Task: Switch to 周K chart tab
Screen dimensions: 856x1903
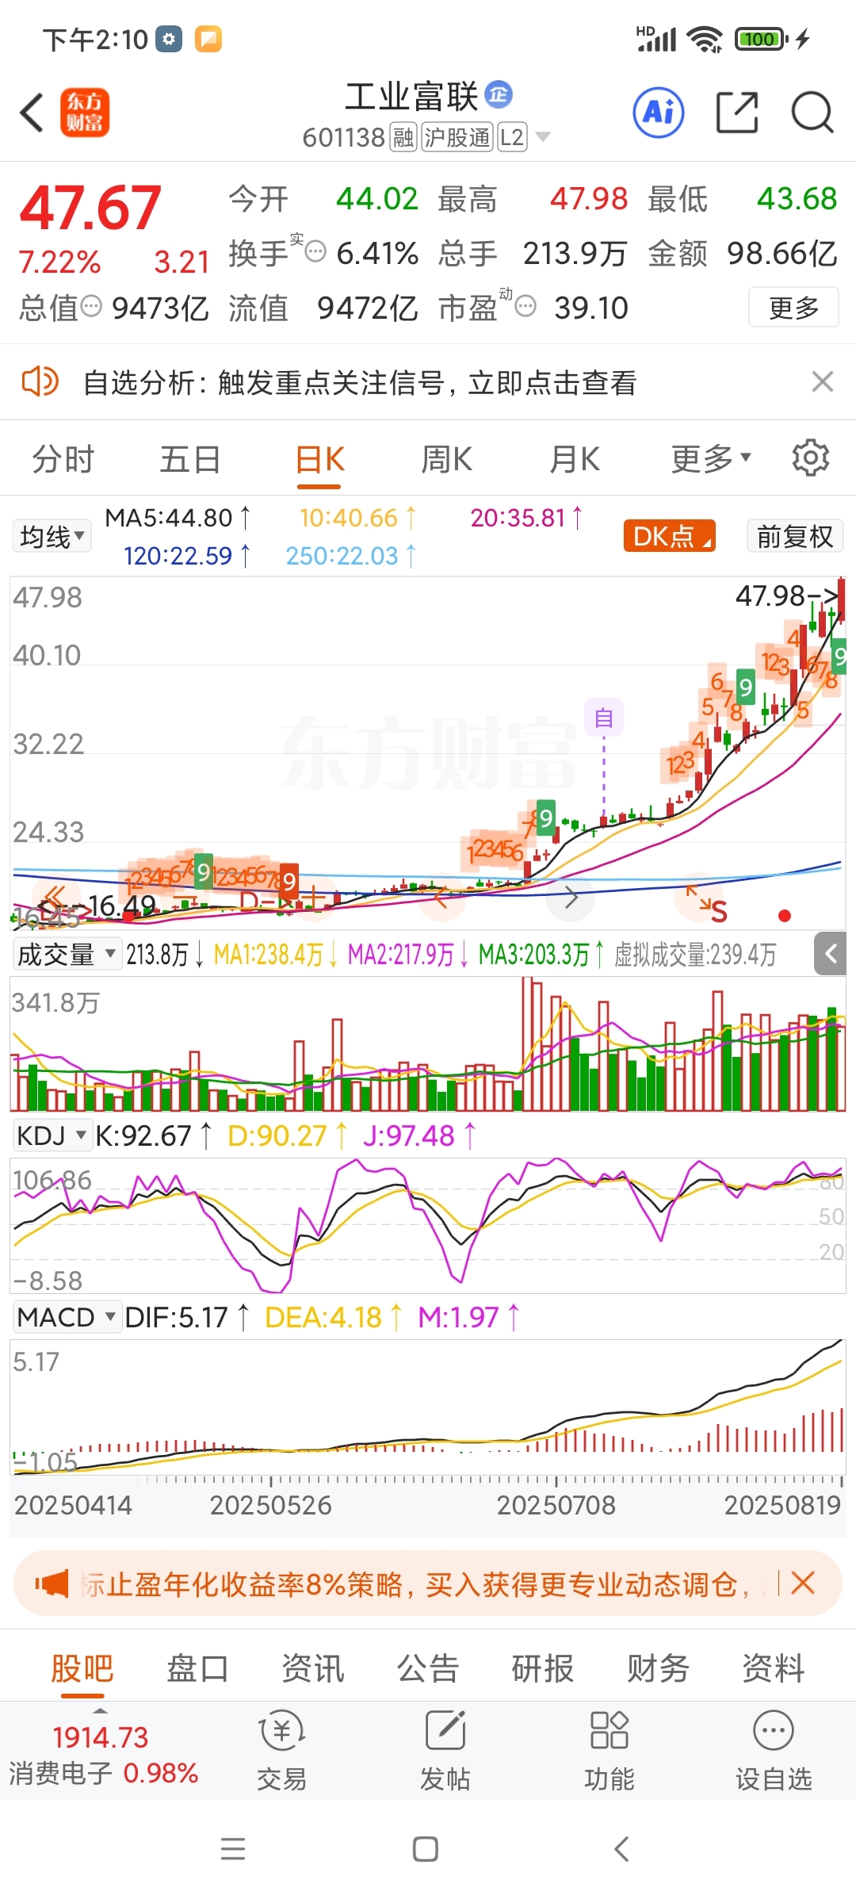Action: (x=446, y=458)
